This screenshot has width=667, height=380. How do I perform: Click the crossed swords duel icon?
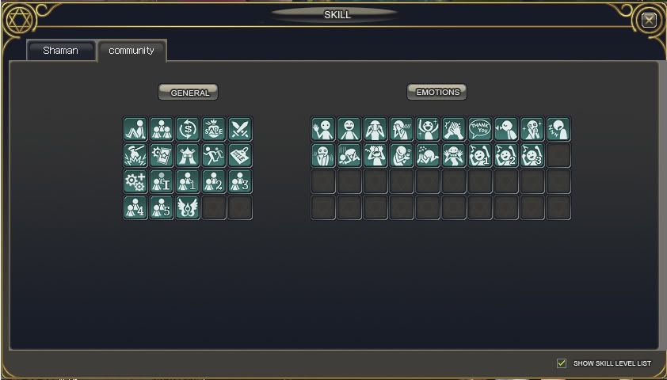pyautogui.click(x=240, y=129)
